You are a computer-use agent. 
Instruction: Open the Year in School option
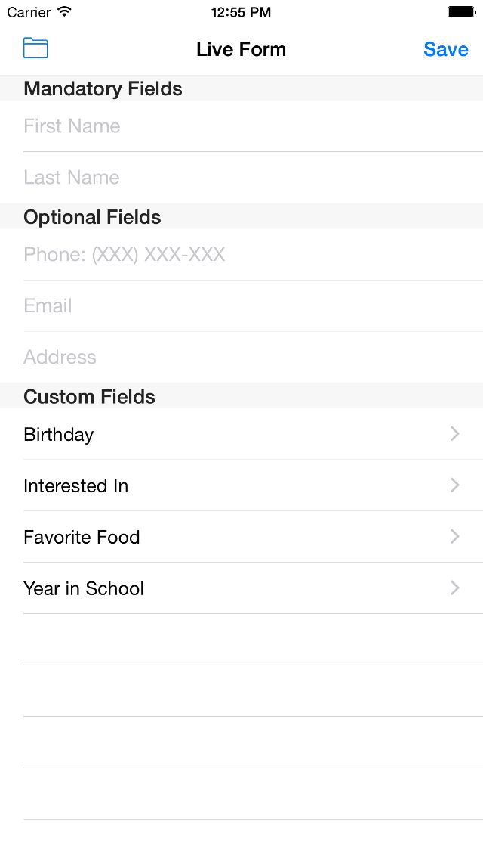pos(226,589)
